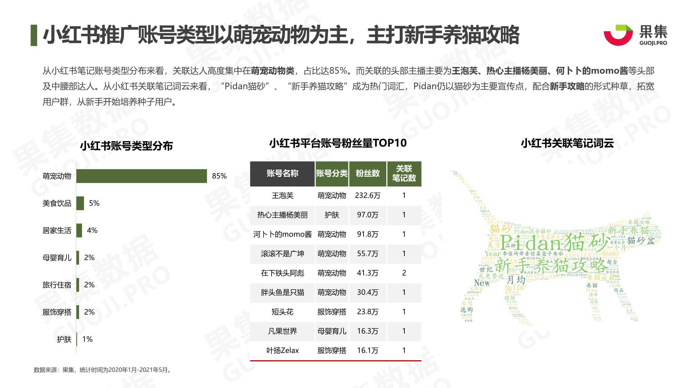Click the note count 2 for 在下铁头阿彪

[x=404, y=273]
